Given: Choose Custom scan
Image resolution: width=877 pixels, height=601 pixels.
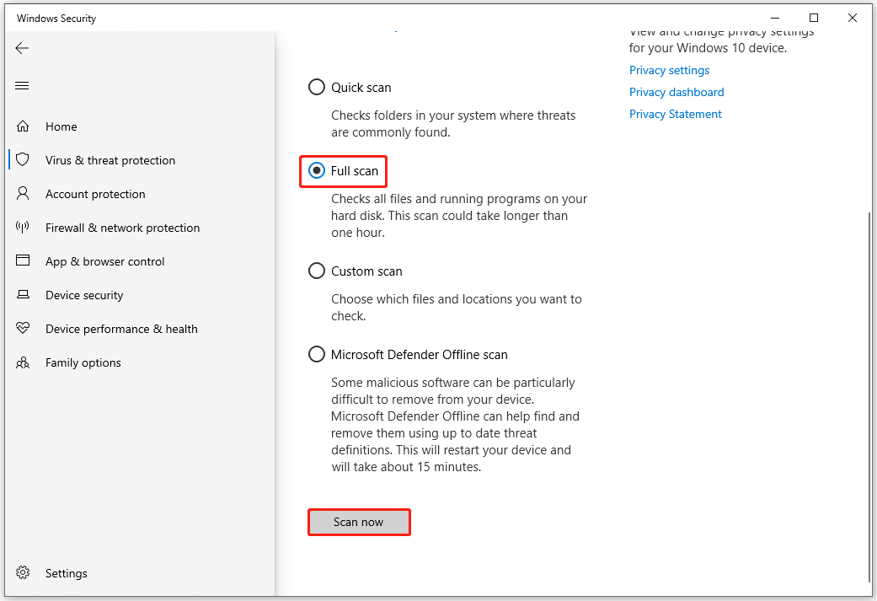Looking at the screenshot, I should [x=317, y=271].
